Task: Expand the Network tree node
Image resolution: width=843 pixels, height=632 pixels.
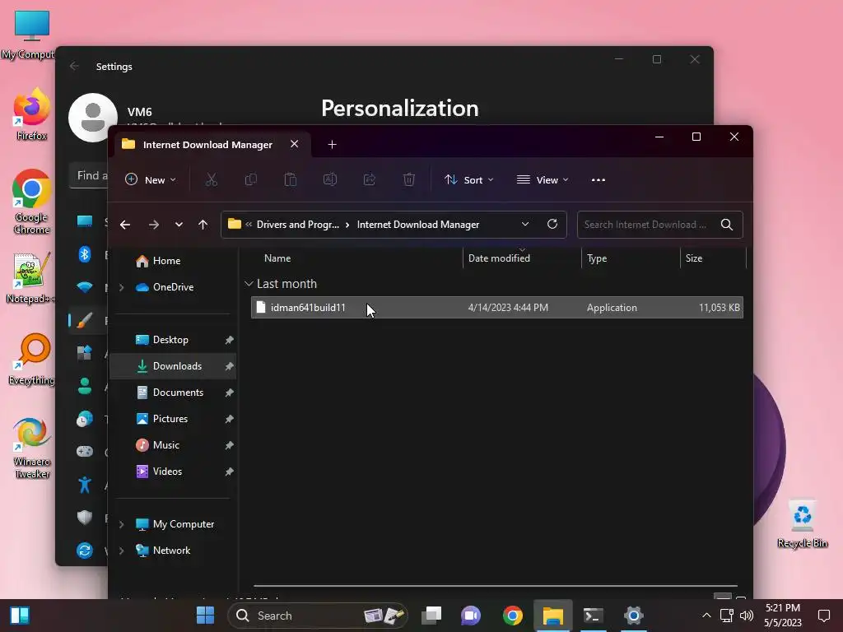Action: [122, 551]
